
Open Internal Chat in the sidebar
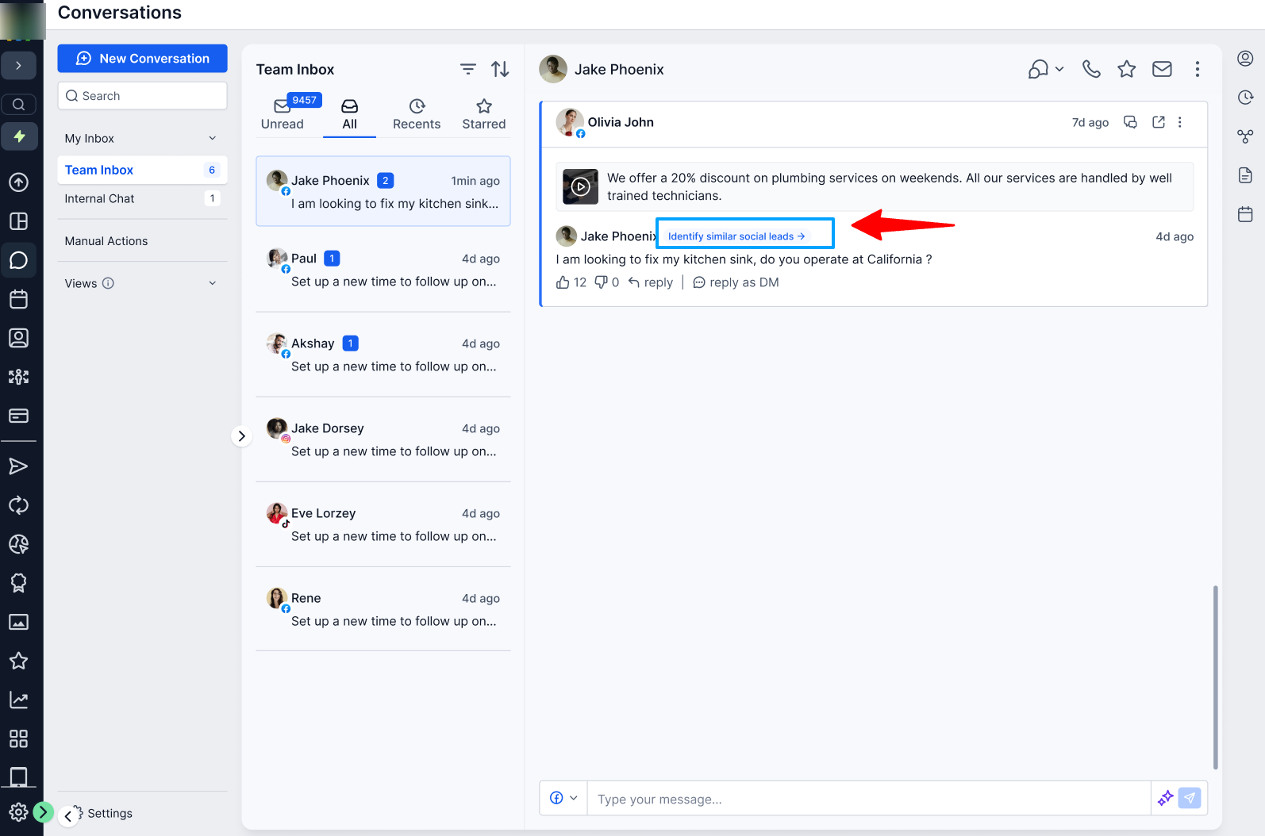[x=141, y=198]
